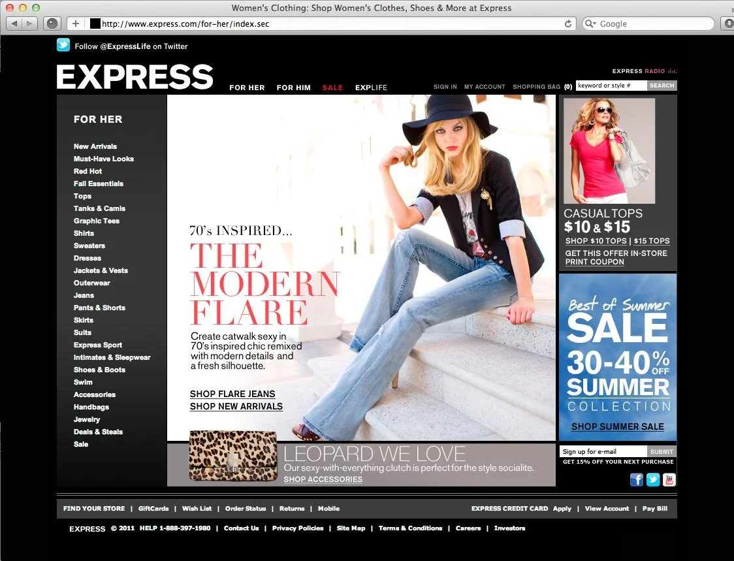Go forward with the browser forward arrow
The height and width of the screenshot is (561, 734).
29,24
